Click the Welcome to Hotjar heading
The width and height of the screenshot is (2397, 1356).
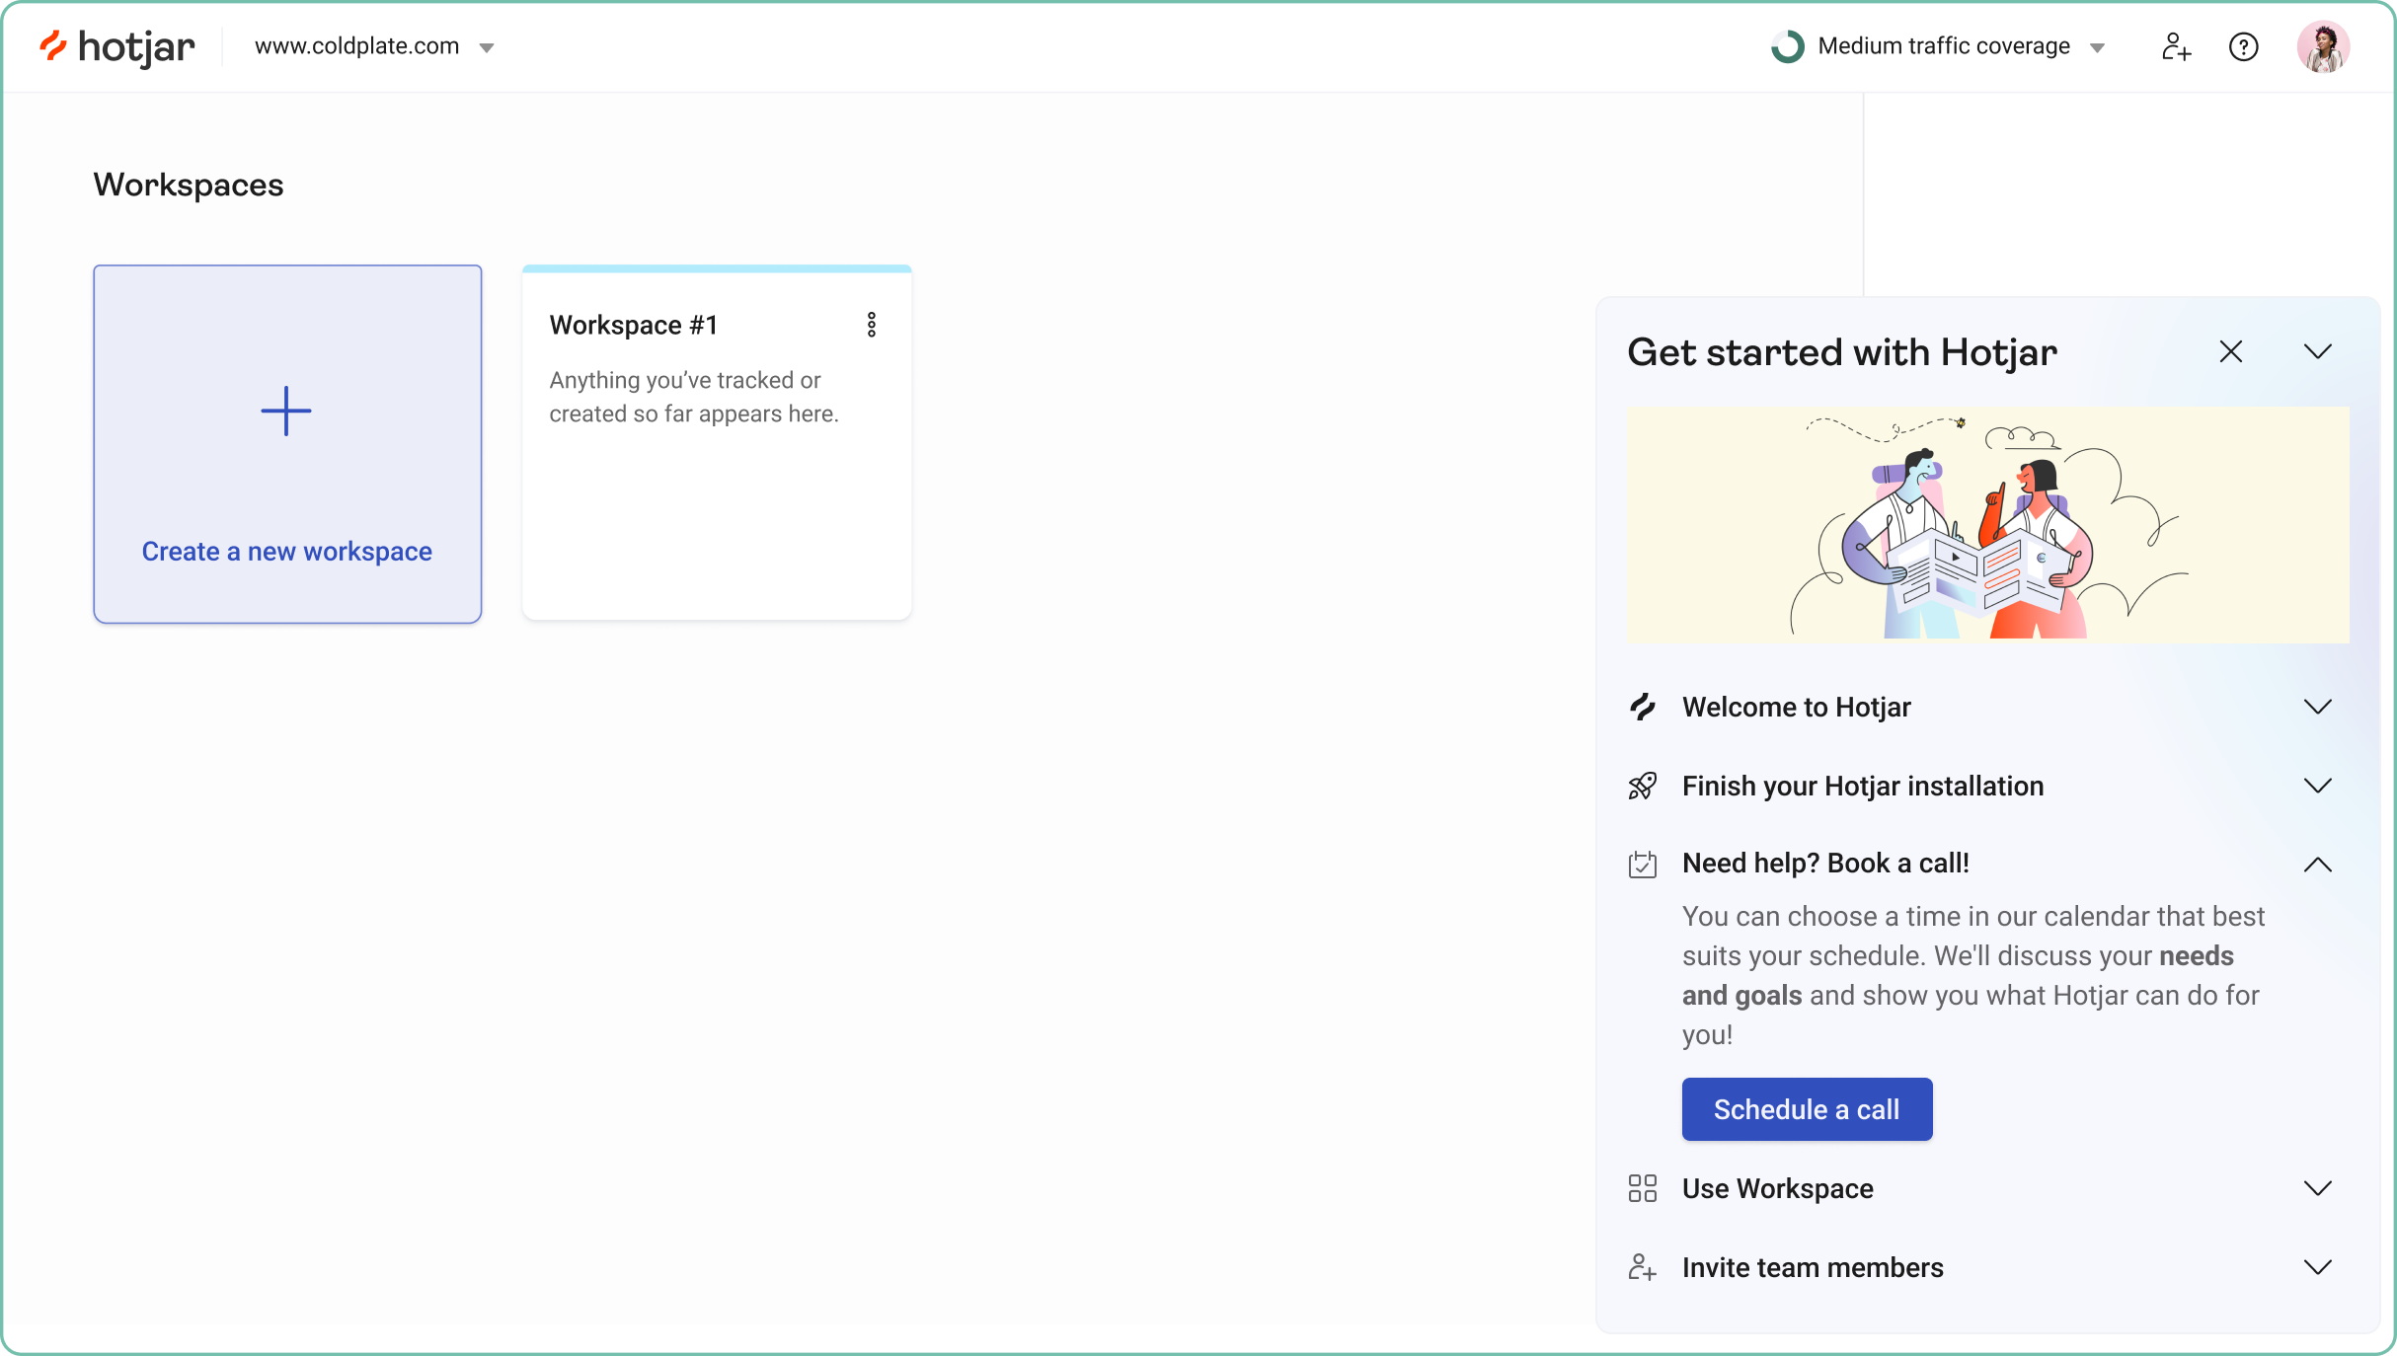[1796, 707]
